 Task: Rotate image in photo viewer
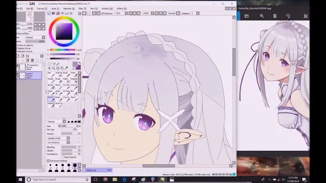(x=288, y=16)
